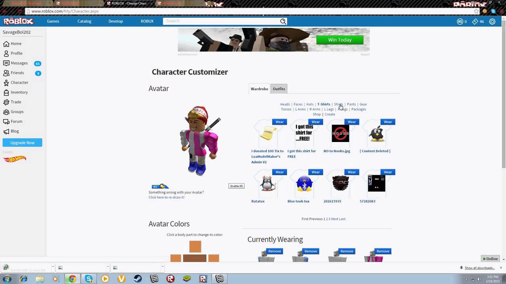Open the Develop menu

[116, 21]
